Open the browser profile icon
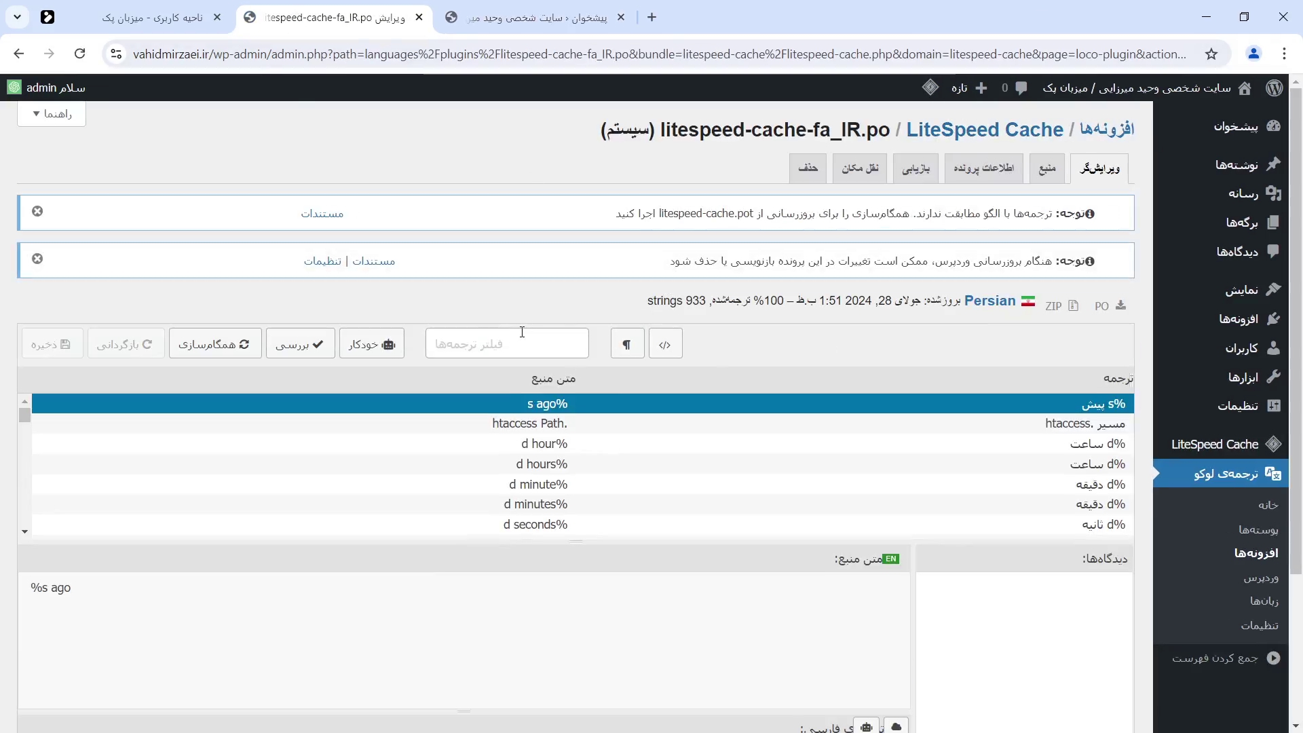The height and width of the screenshot is (733, 1303). coord(1253,54)
